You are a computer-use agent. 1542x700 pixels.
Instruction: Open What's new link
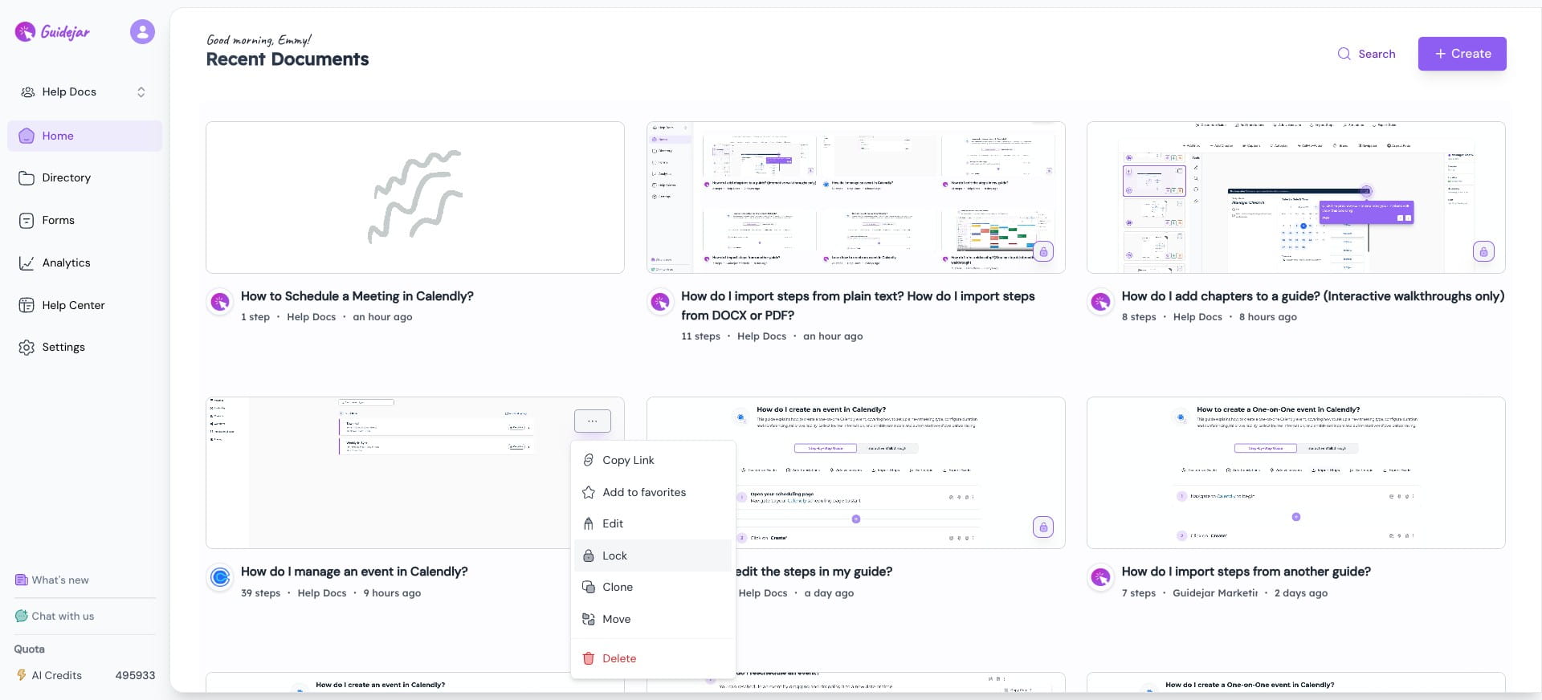tap(52, 580)
